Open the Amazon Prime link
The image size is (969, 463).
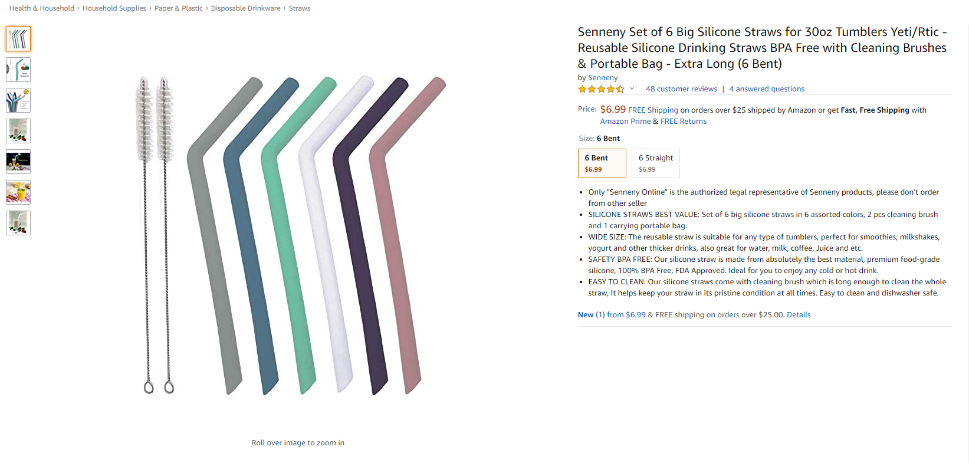coord(625,122)
